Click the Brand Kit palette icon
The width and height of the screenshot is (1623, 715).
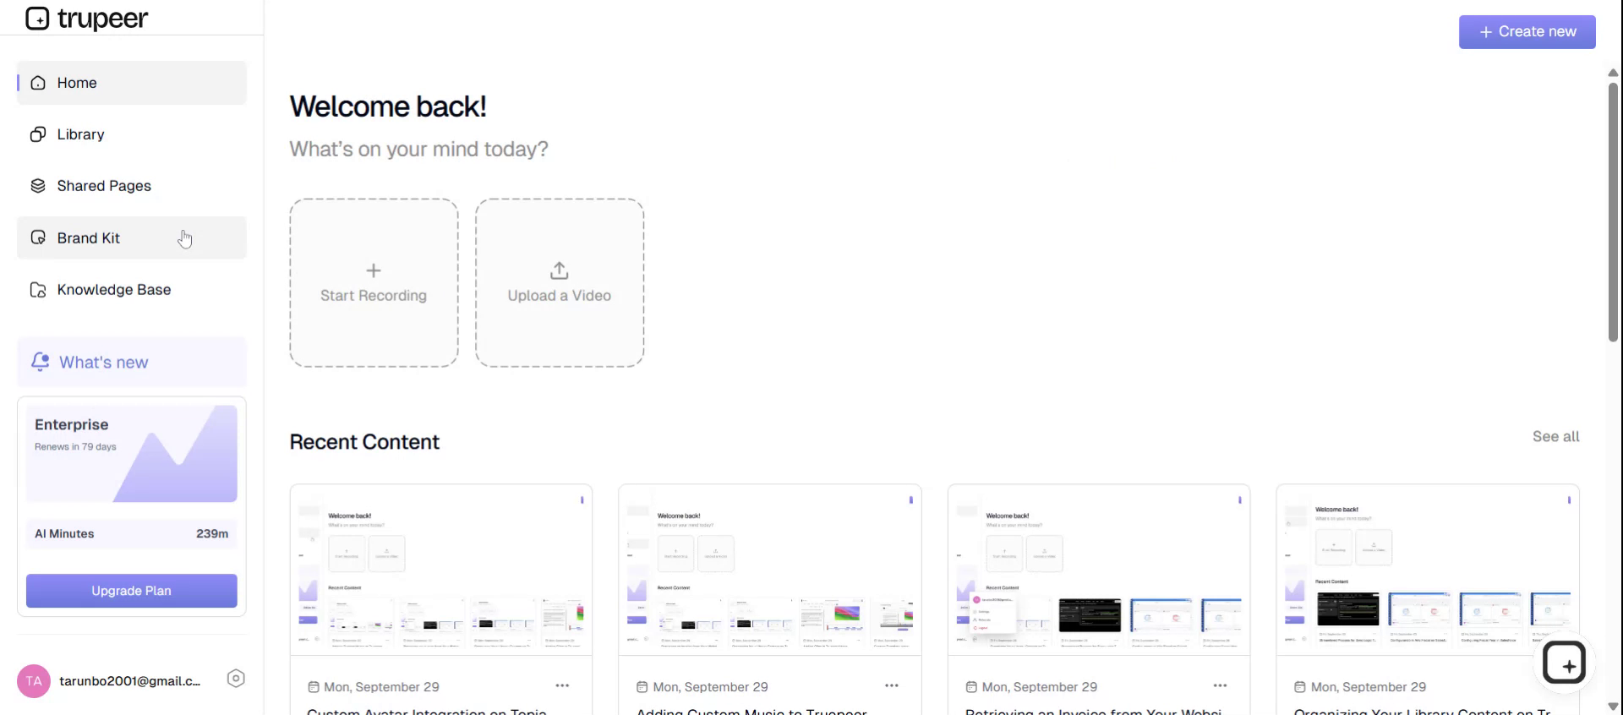[38, 237]
